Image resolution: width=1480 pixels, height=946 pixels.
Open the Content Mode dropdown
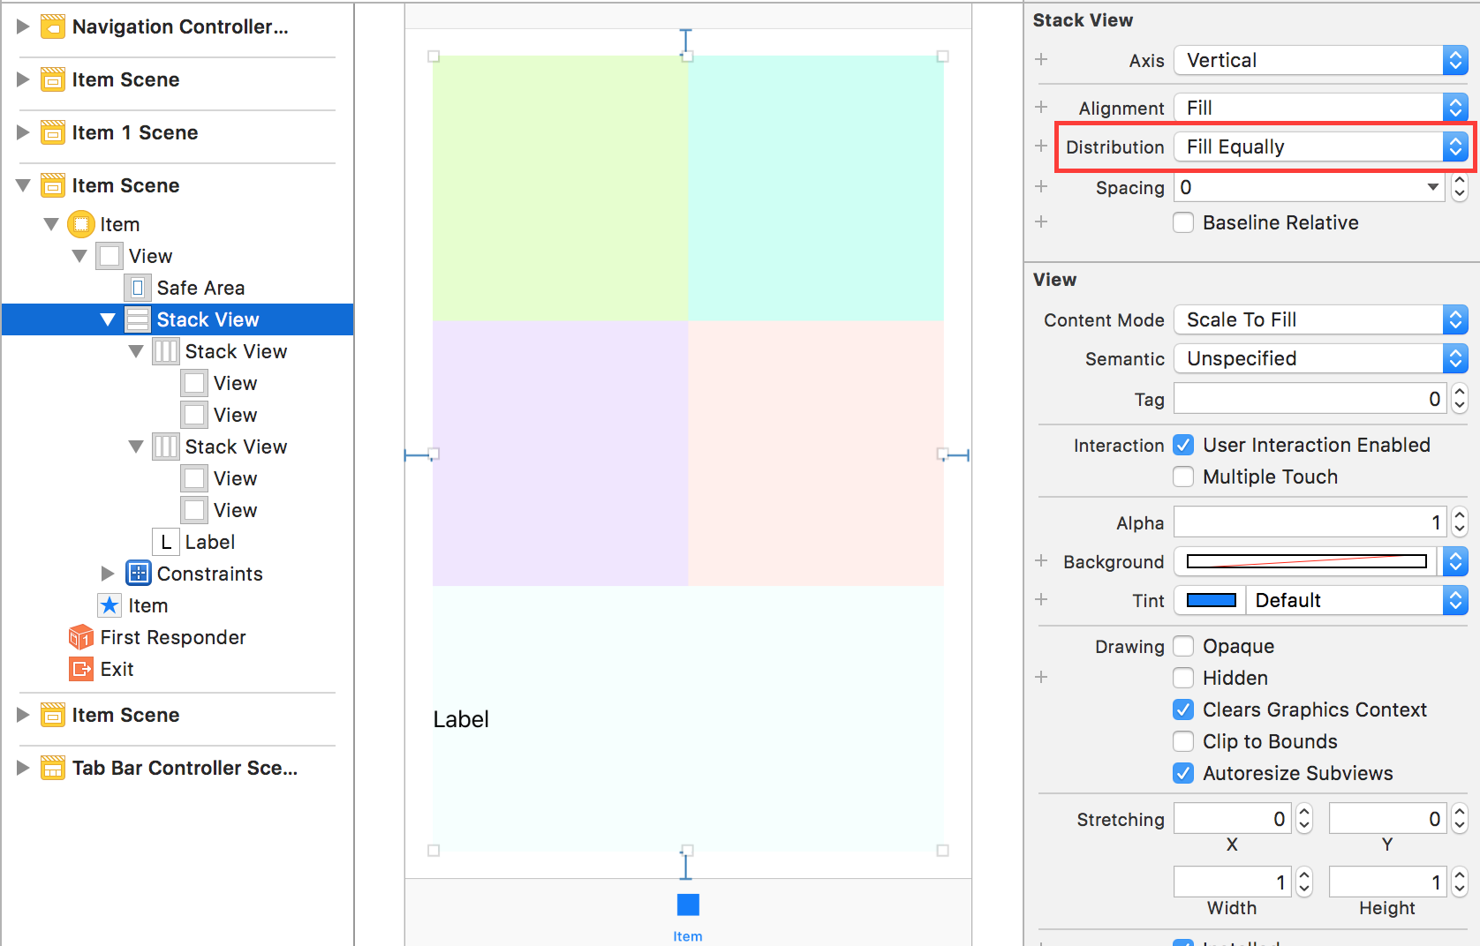[x=1321, y=319]
